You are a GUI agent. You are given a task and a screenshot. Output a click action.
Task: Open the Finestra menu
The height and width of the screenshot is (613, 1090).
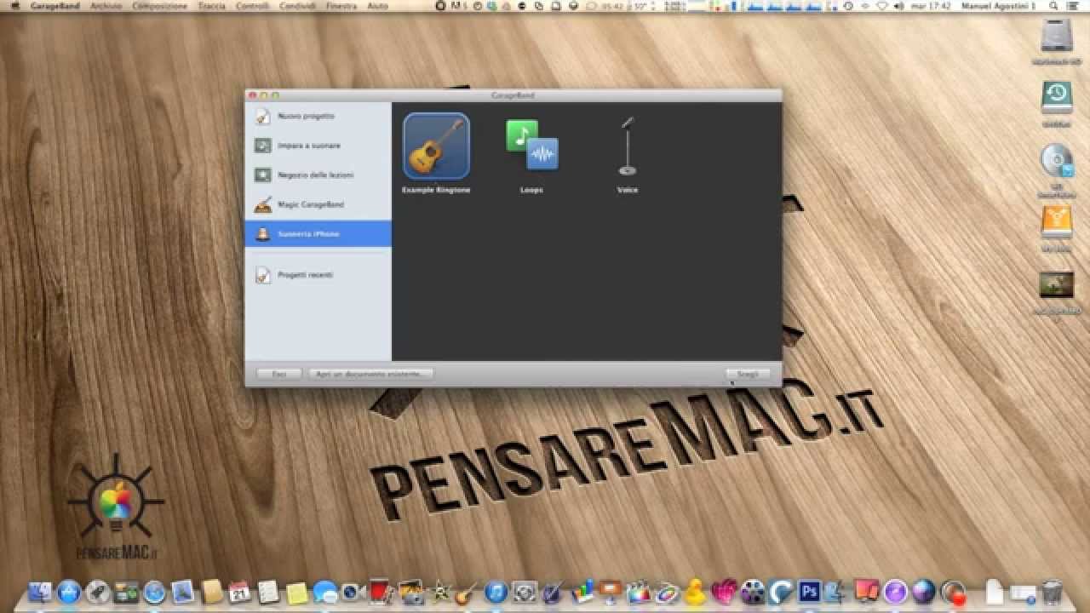click(x=341, y=6)
